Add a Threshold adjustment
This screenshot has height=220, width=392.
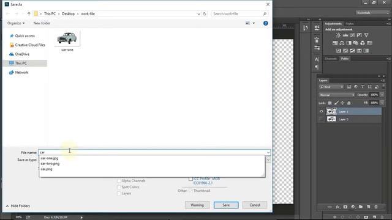(x=352, y=51)
